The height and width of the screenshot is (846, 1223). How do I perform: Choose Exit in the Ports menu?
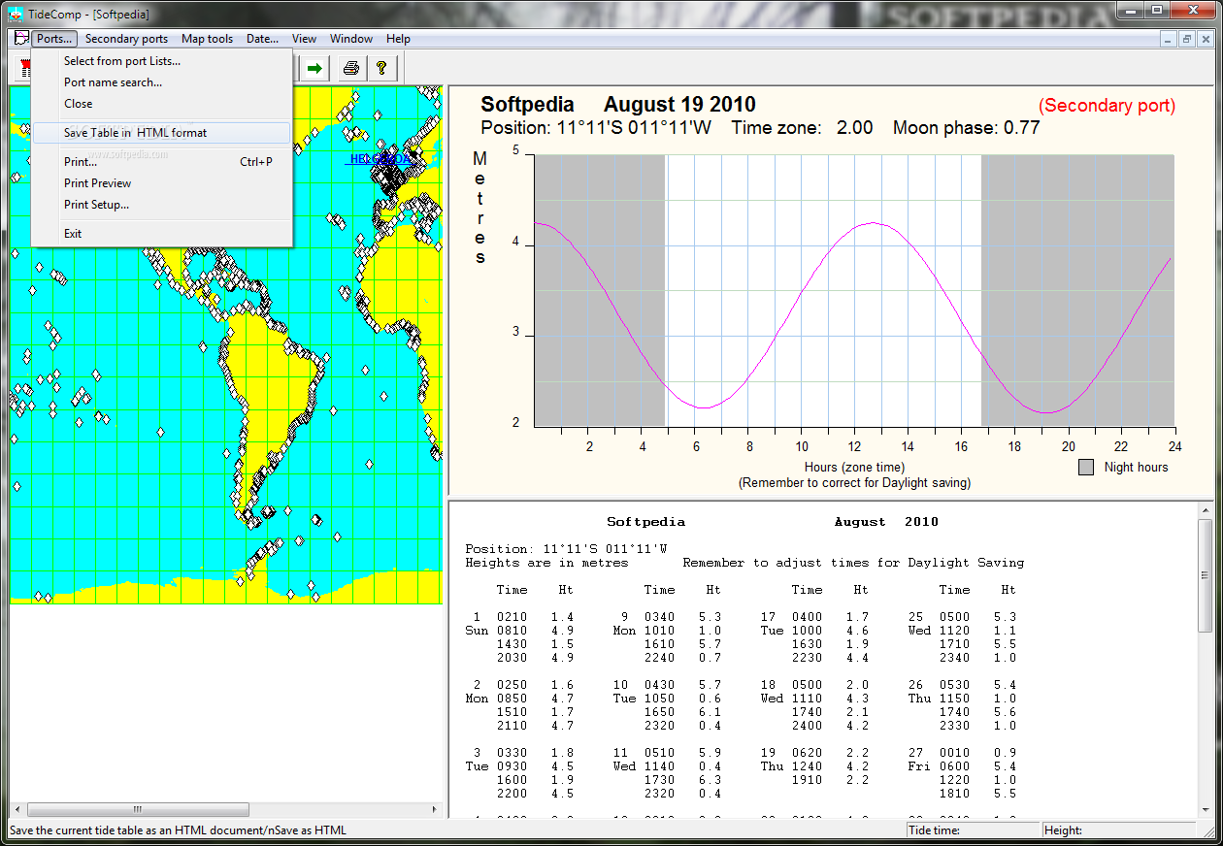162,234
